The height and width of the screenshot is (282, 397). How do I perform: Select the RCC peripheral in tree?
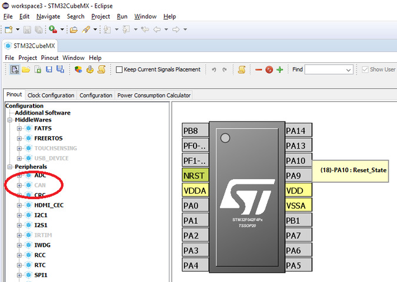point(40,255)
